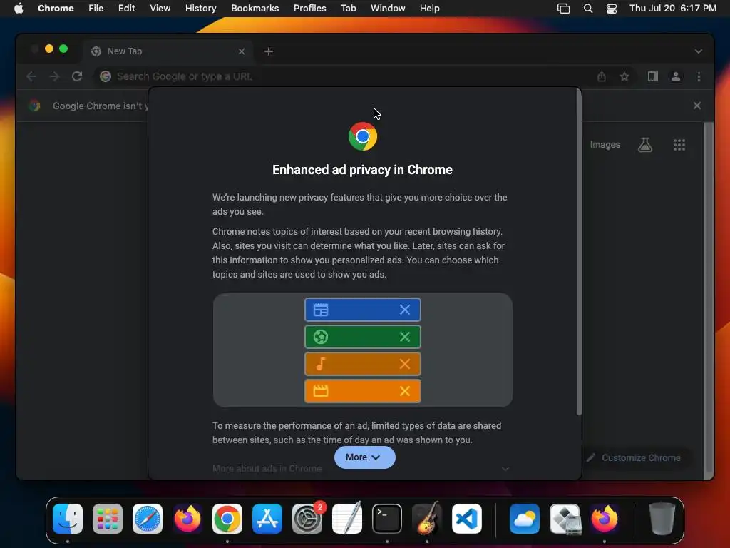Image resolution: width=730 pixels, height=548 pixels.
Task: Remove the green sports topic chip
Action: tap(405, 337)
